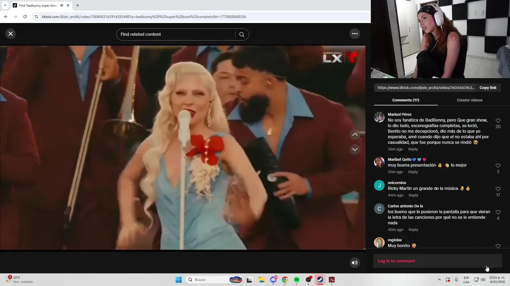Expand the hidden system tray icons

[439, 280]
